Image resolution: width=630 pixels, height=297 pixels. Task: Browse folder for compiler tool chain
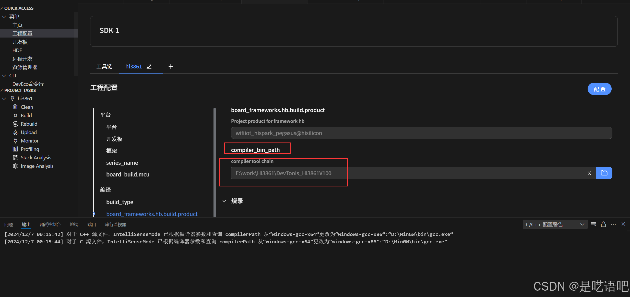tap(604, 173)
